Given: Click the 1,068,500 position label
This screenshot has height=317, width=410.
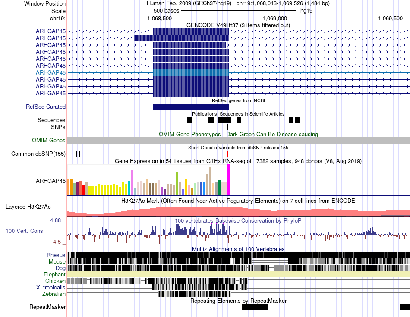Looking at the screenshot, I should pos(160,18).
